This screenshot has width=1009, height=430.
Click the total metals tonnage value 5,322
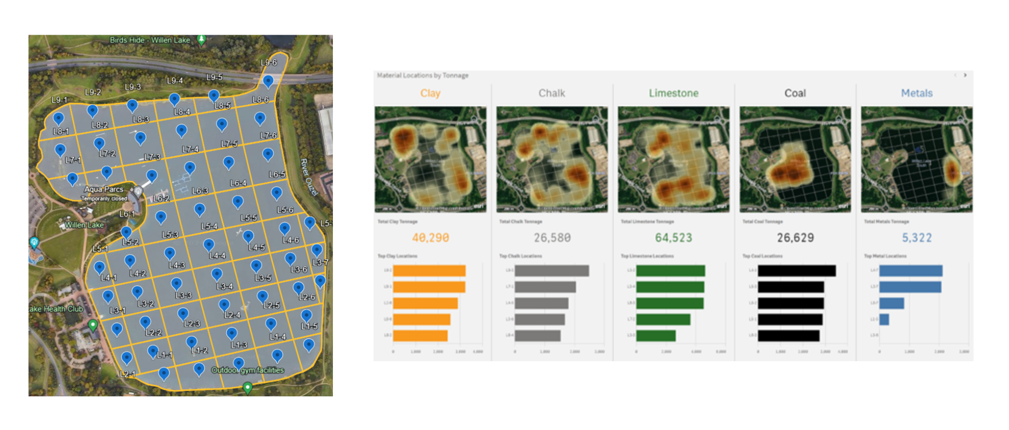click(917, 238)
